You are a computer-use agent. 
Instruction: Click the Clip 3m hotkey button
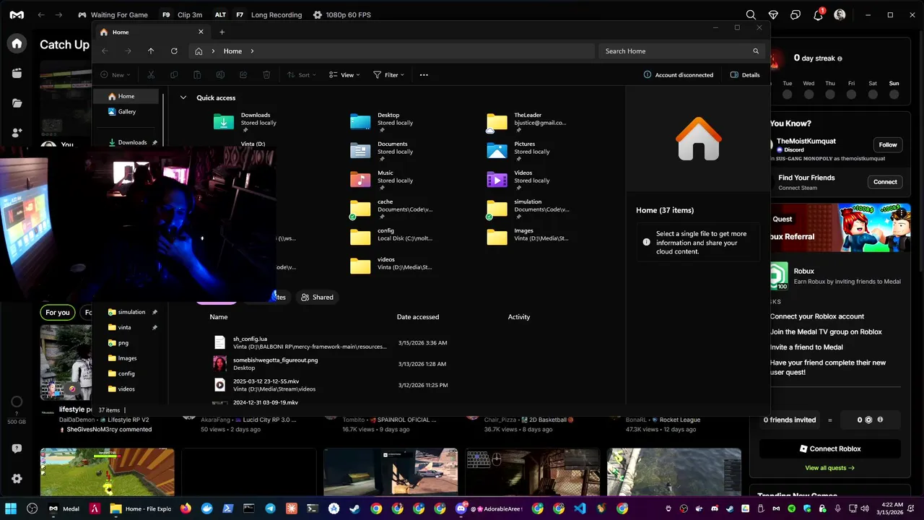181,14
